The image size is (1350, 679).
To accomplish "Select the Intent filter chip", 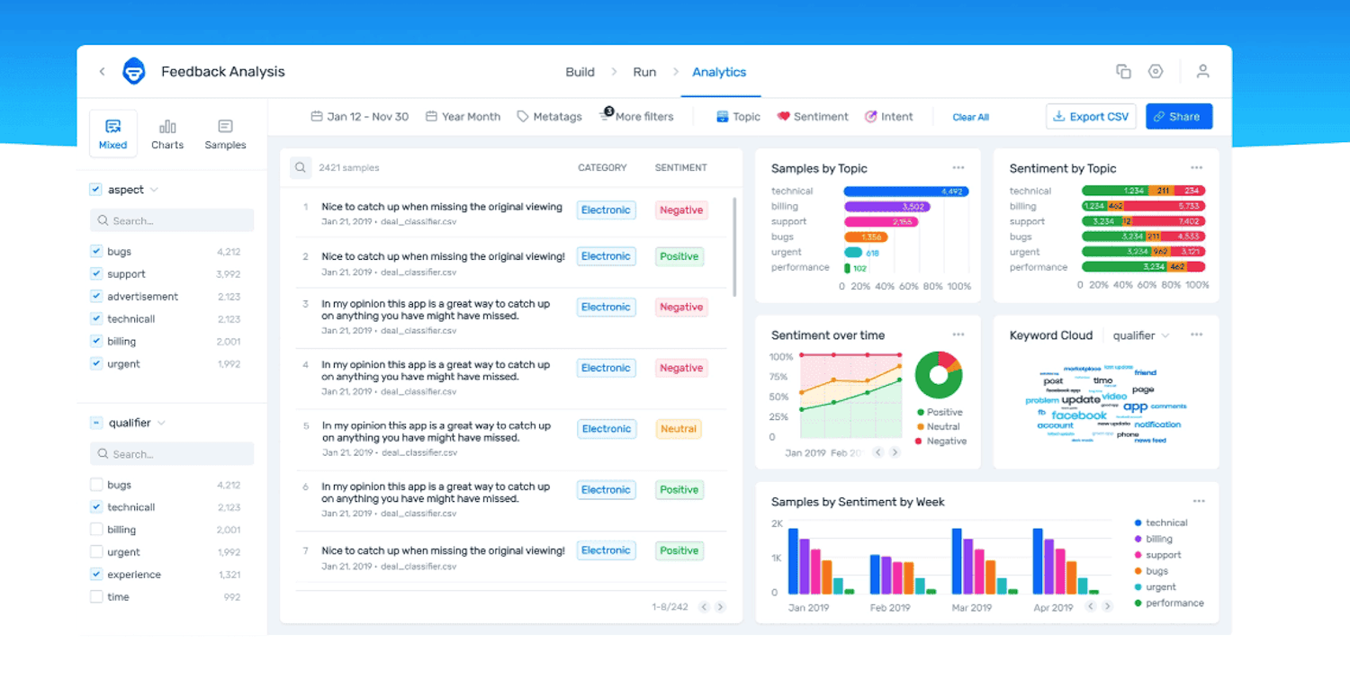I will coord(889,117).
